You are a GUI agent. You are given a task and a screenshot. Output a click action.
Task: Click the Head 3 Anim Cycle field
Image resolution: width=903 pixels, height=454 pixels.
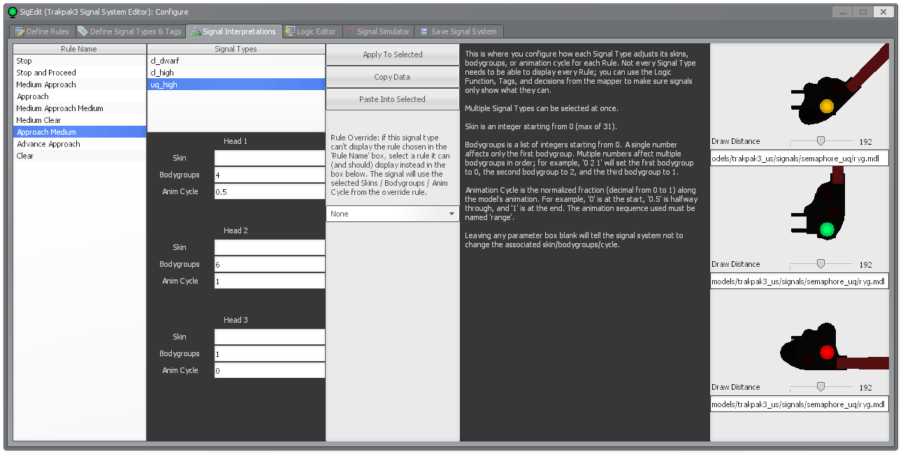pos(270,370)
